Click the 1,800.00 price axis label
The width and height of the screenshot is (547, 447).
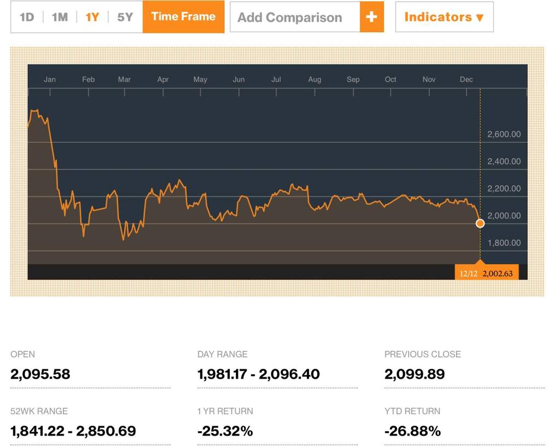click(x=503, y=242)
